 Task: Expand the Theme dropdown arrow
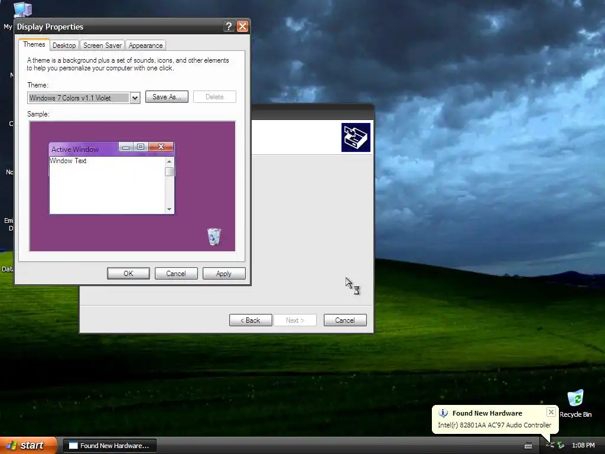[135, 98]
